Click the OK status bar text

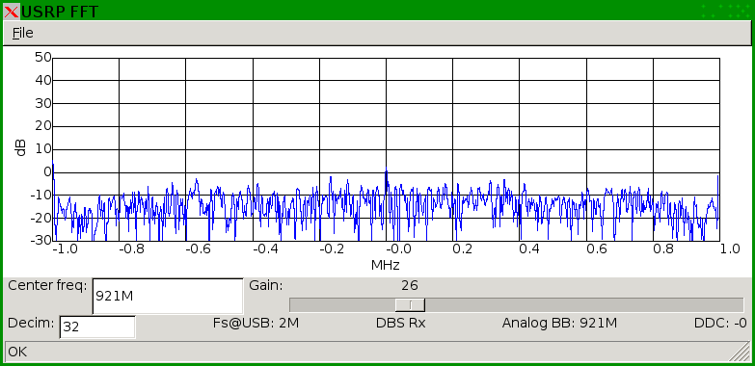point(17,352)
